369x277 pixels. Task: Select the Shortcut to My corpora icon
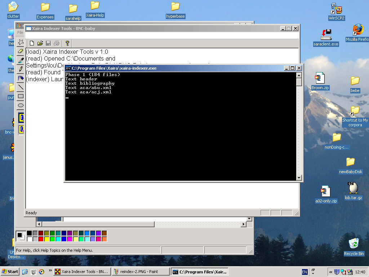(355, 116)
